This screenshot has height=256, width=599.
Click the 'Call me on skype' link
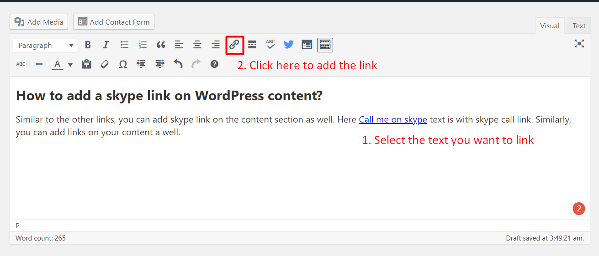[393, 120]
